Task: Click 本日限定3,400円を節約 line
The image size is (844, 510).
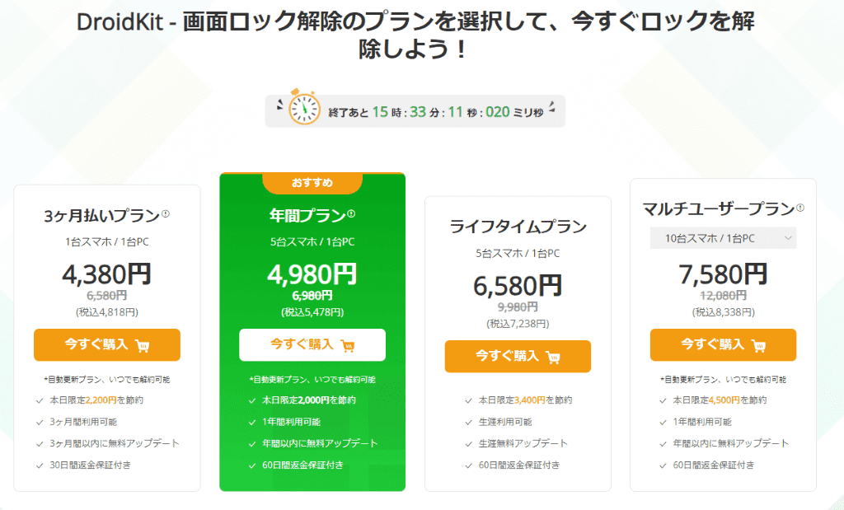Action: pos(525,400)
